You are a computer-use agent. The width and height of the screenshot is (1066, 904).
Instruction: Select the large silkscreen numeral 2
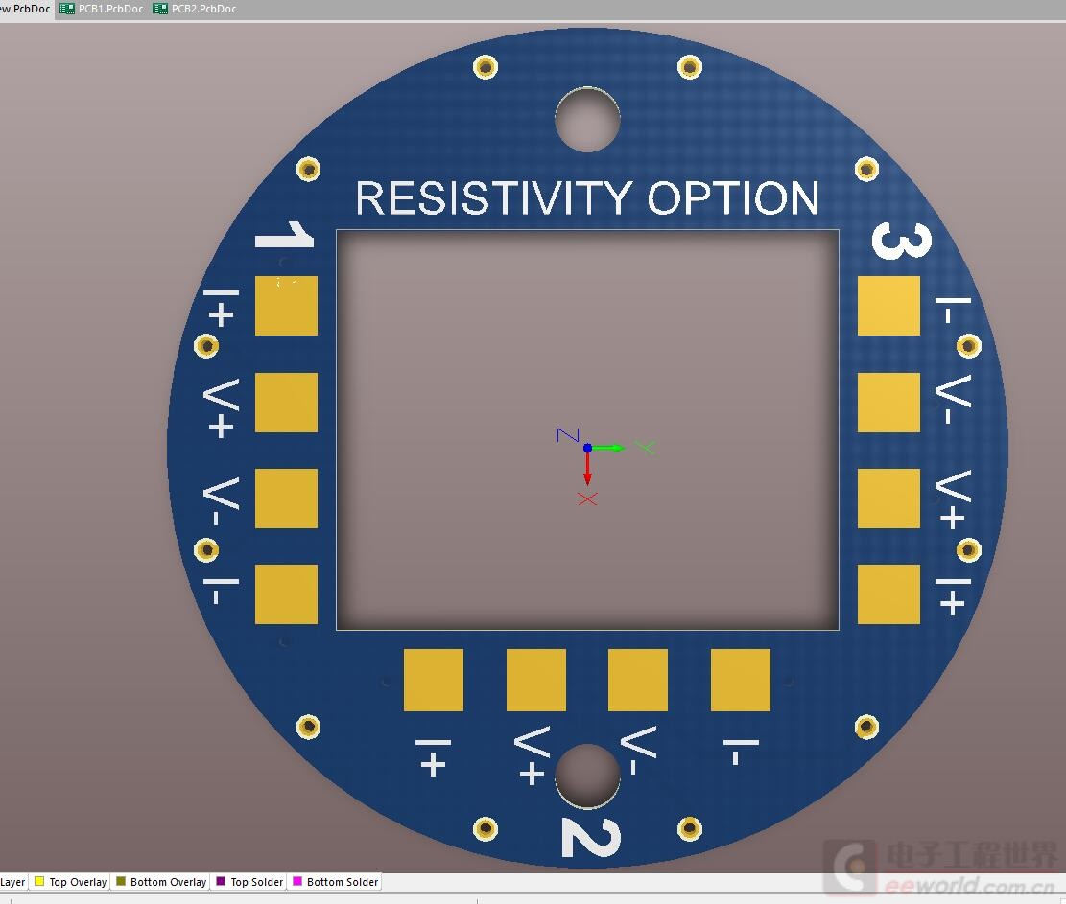click(591, 837)
